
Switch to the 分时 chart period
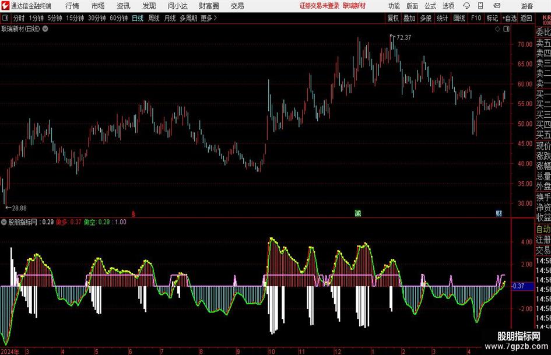pos(19,18)
